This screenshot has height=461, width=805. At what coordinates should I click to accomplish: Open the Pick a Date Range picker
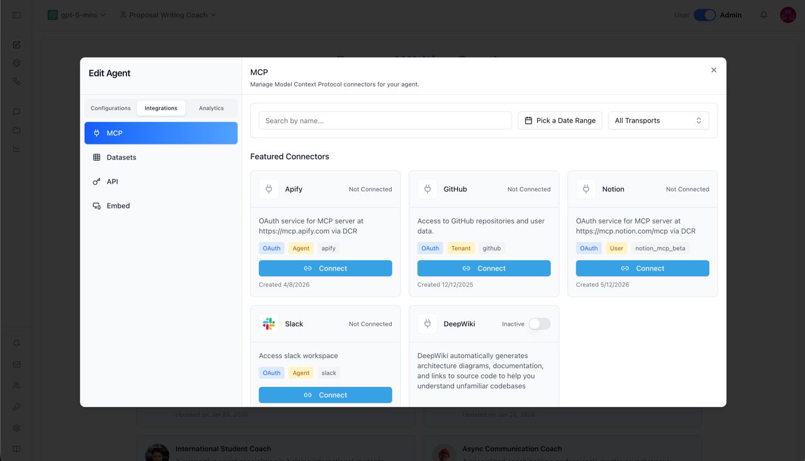pyautogui.click(x=560, y=121)
